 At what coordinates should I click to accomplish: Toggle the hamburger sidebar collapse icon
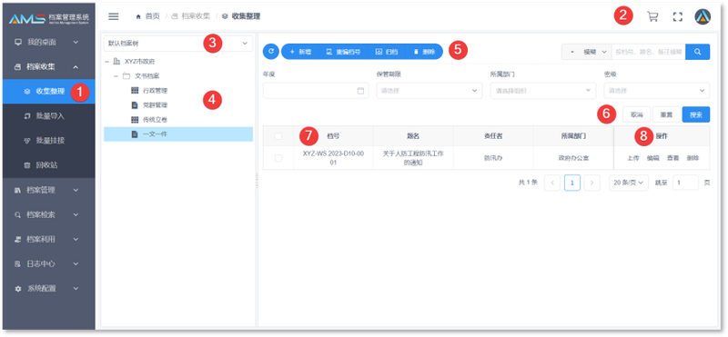point(113,16)
